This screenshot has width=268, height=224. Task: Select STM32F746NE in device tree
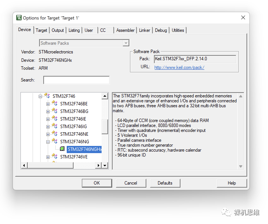point(74,134)
